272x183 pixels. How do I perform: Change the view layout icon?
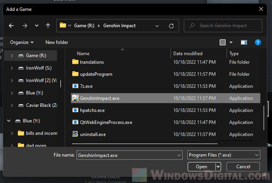pyautogui.click(x=223, y=42)
